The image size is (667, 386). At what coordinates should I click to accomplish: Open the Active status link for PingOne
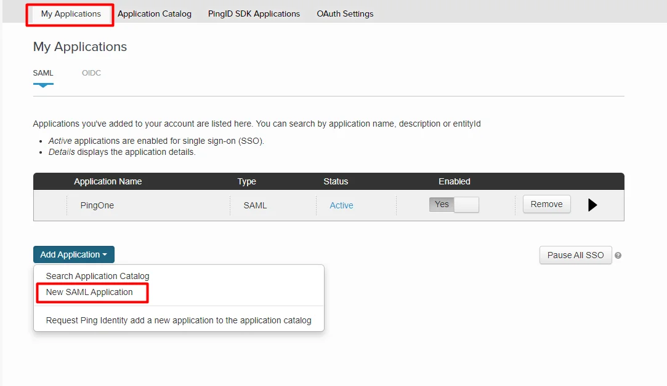click(x=341, y=205)
